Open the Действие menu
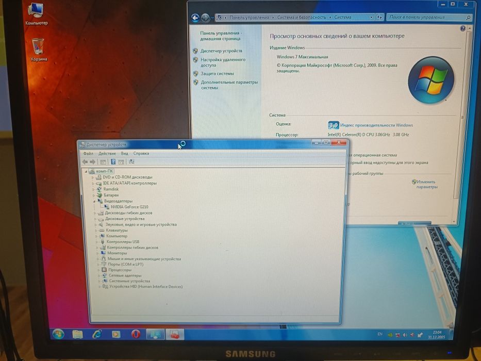Screen dimensions: 481x361 point(107,153)
